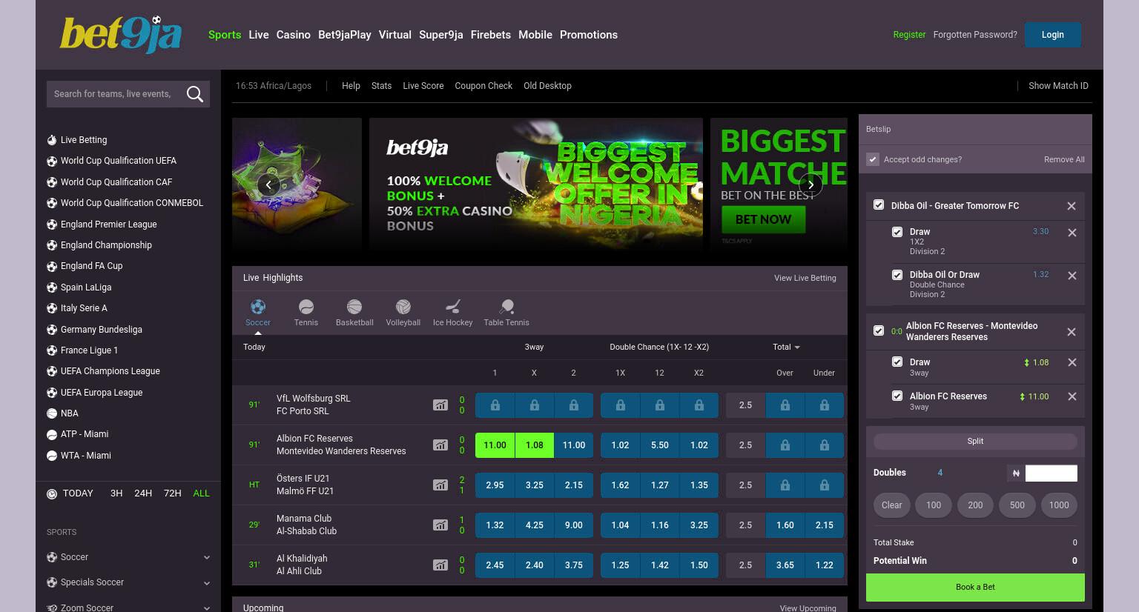Screen dimensions: 1139x612
Task: Open the Sports top menu
Action: [225, 35]
